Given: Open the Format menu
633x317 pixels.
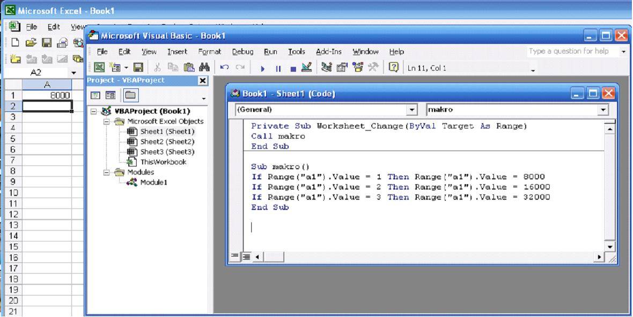Looking at the screenshot, I should pos(210,51).
